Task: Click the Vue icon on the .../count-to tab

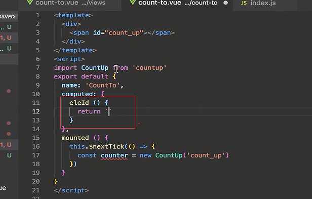Action: [x=133, y=3]
